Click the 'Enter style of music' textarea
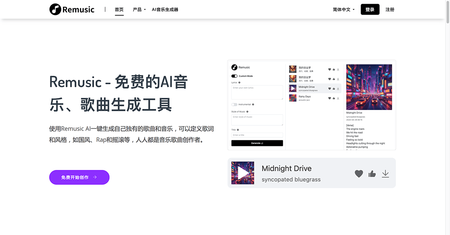The width and height of the screenshot is (450, 235). (257, 120)
